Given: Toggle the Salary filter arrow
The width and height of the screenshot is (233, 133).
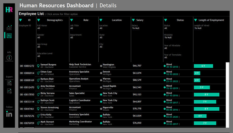Looking at the screenshot, I should coord(133,20).
